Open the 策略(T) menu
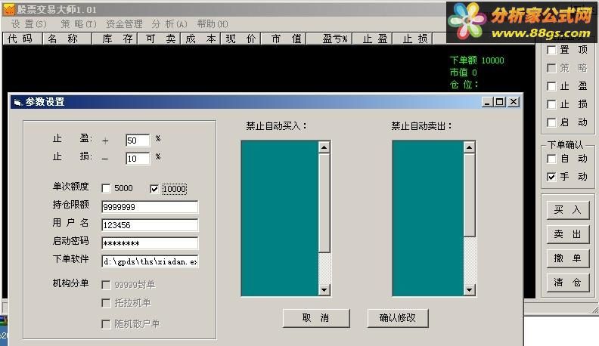Screen dimensions: 599x346 pyautogui.click(x=79, y=24)
